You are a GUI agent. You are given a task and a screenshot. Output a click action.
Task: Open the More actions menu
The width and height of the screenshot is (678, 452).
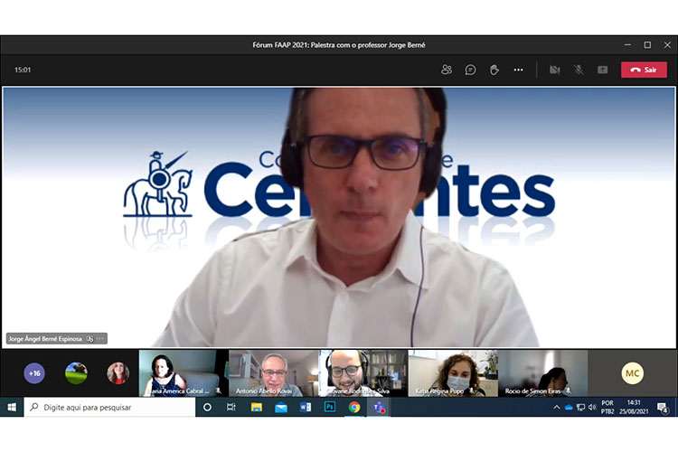(x=519, y=70)
